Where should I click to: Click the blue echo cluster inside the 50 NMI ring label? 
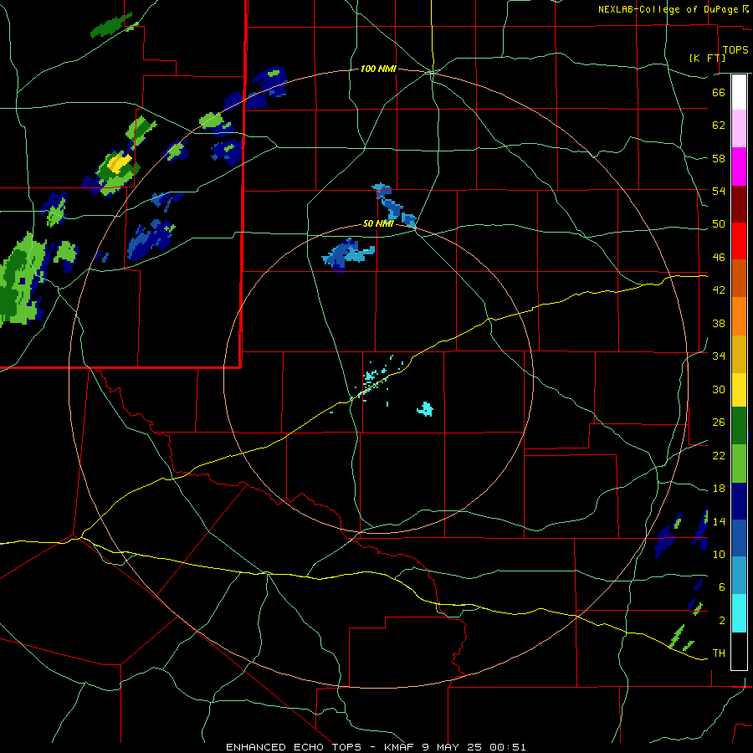pyautogui.click(x=348, y=254)
